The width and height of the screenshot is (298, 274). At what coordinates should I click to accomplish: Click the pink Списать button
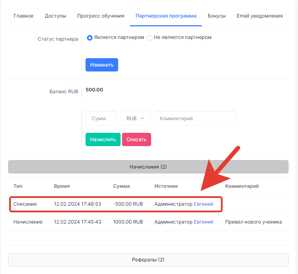click(136, 139)
